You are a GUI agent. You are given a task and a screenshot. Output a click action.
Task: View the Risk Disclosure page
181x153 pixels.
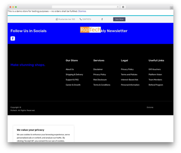pos(100,80)
